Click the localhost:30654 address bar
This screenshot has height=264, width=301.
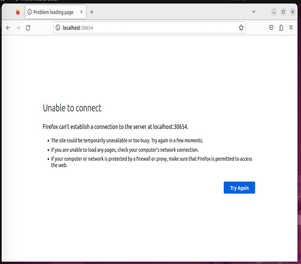click(x=149, y=28)
